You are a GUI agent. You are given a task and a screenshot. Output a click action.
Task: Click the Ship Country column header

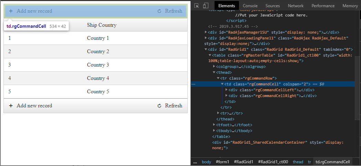pos(101,25)
